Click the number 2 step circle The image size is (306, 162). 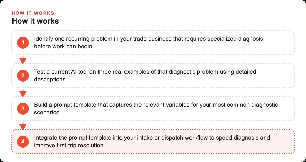pos(23,76)
